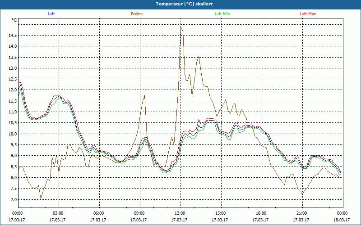Viewport: 361px width, 225px height.
Task: Click the 06:00 time axis label
Action: [x=99, y=213]
